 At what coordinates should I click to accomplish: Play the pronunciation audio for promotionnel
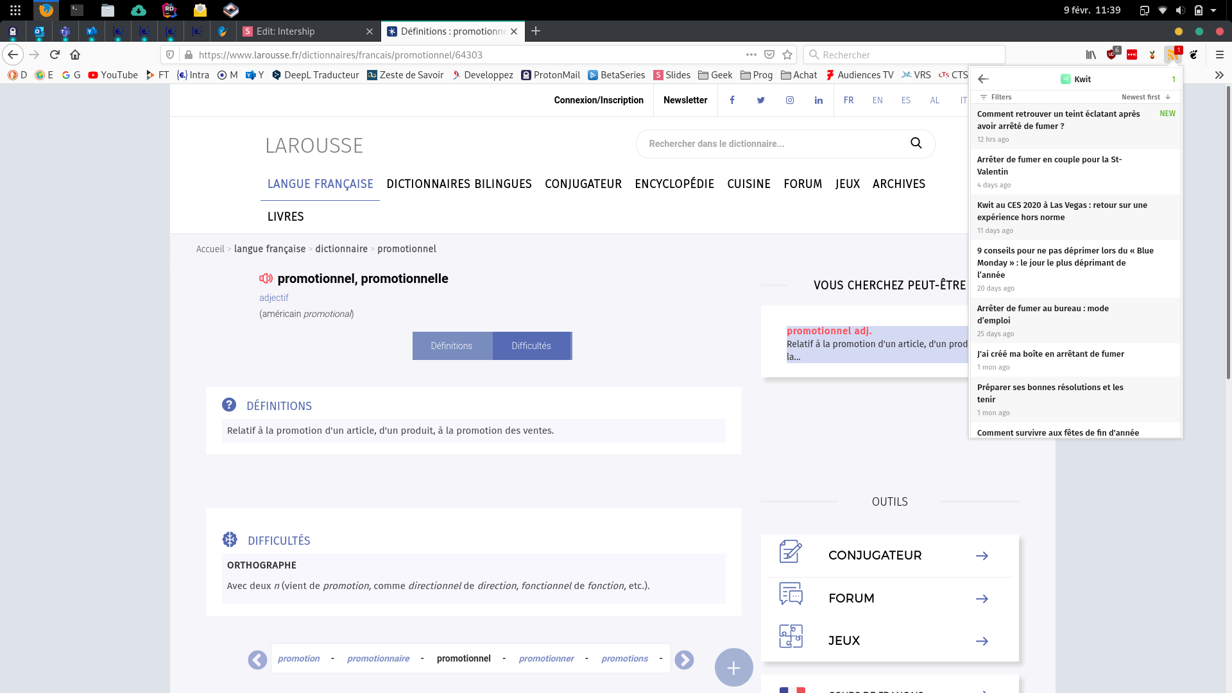tap(266, 278)
